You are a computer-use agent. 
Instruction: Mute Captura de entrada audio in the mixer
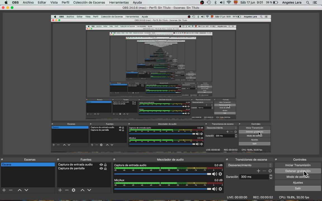click(214, 174)
